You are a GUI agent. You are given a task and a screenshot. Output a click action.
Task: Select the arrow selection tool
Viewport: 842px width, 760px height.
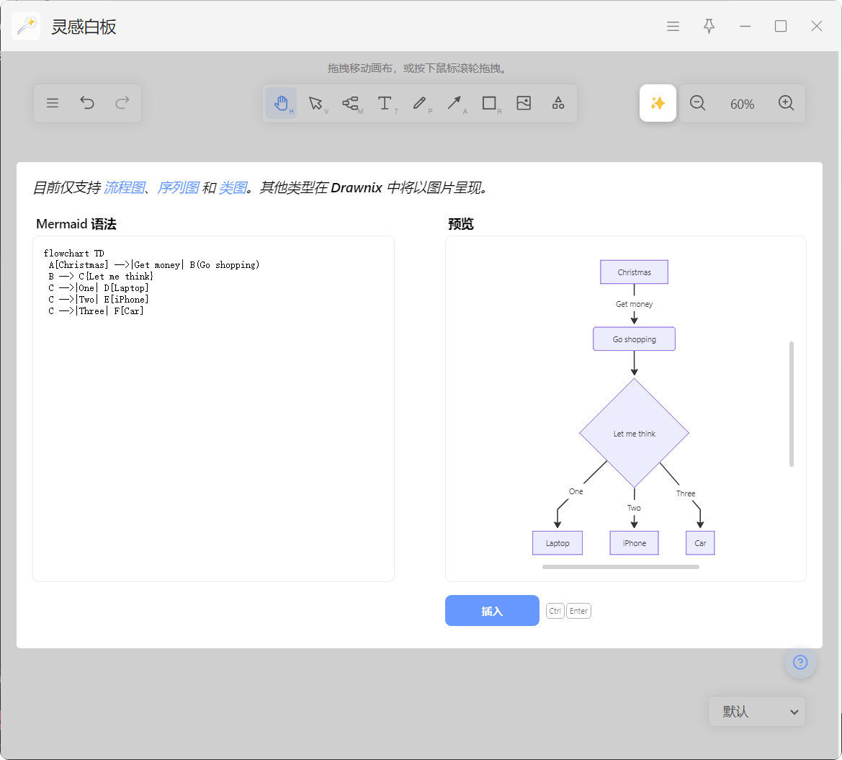[315, 103]
